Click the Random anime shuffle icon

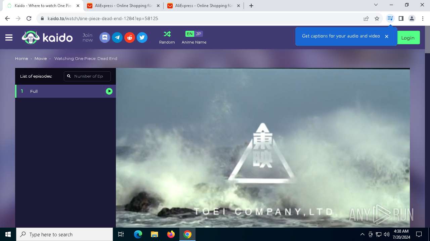tap(167, 34)
